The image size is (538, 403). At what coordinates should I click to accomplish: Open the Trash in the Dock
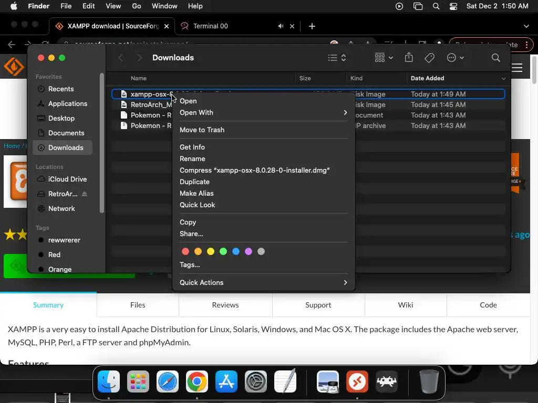pos(429,381)
